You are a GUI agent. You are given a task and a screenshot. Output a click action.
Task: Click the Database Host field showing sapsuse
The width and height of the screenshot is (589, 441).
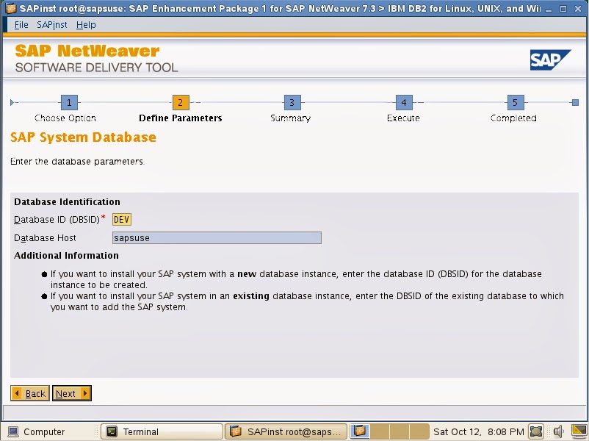click(x=217, y=237)
